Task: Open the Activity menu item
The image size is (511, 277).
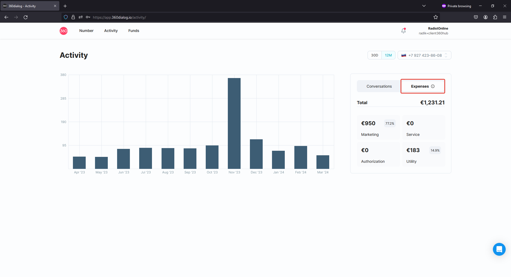Action: click(x=111, y=31)
